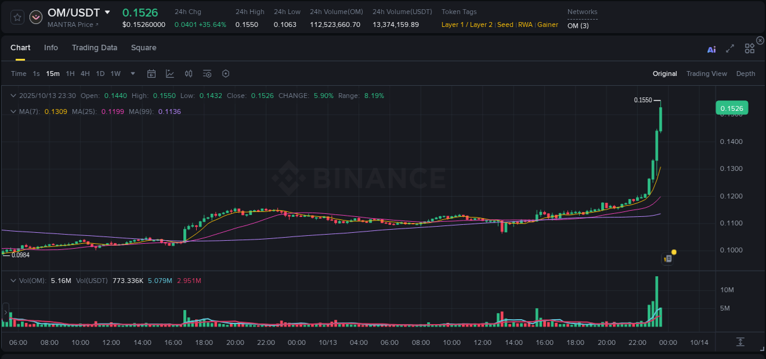Open the Trading Data tab
The height and width of the screenshot is (359, 766).
(94, 48)
